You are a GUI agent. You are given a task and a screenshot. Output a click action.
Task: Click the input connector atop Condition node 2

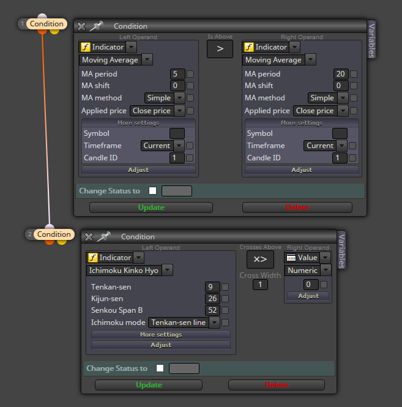[50, 226]
